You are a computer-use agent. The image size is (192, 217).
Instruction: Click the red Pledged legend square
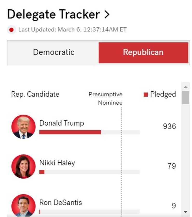coord(146,94)
